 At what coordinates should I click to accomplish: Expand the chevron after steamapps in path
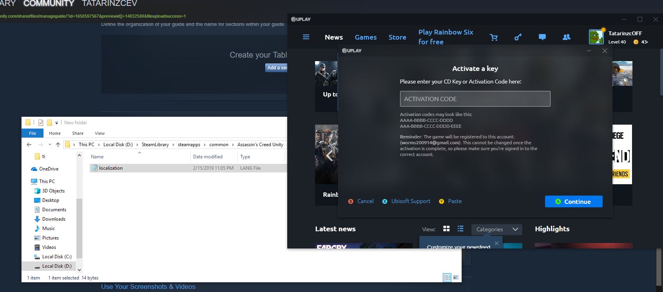205,145
